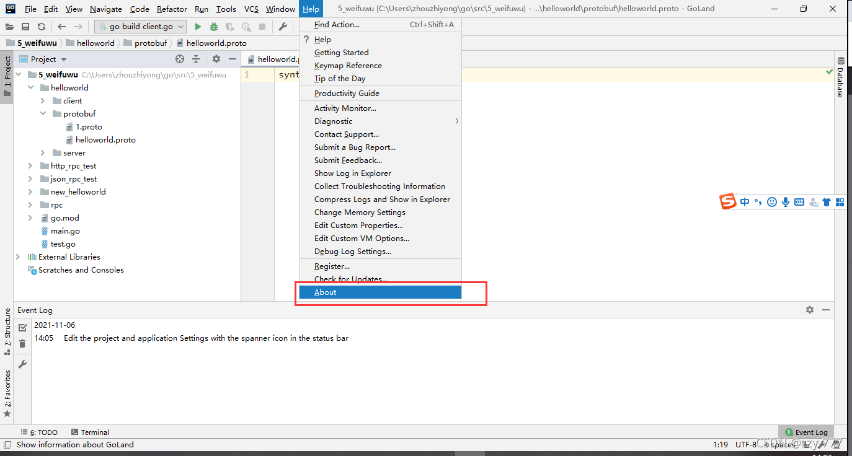Select helloworld.proto in the project tree
The image size is (852, 456).
100,139
